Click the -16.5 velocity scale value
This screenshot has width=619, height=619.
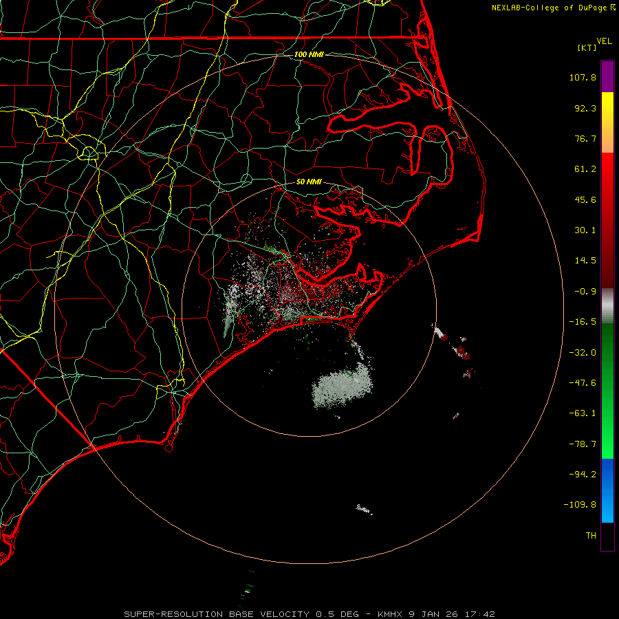point(583,322)
